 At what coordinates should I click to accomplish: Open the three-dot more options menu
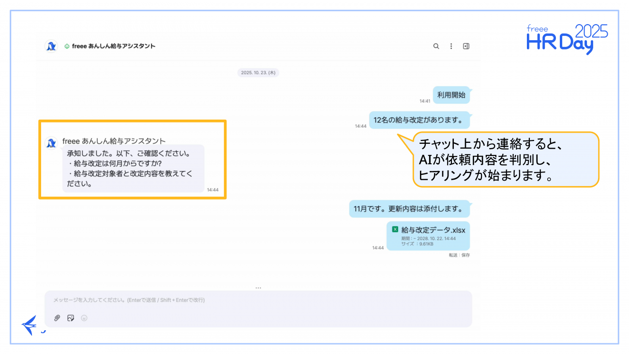(451, 46)
